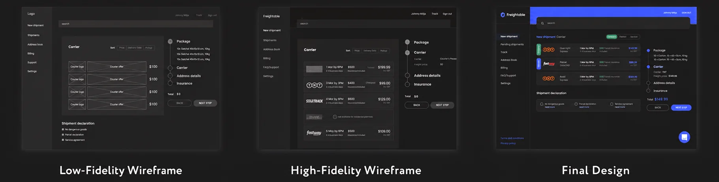
Task: Click BACK button in High-Fidelity Wireframe
Action: pos(417,105)
